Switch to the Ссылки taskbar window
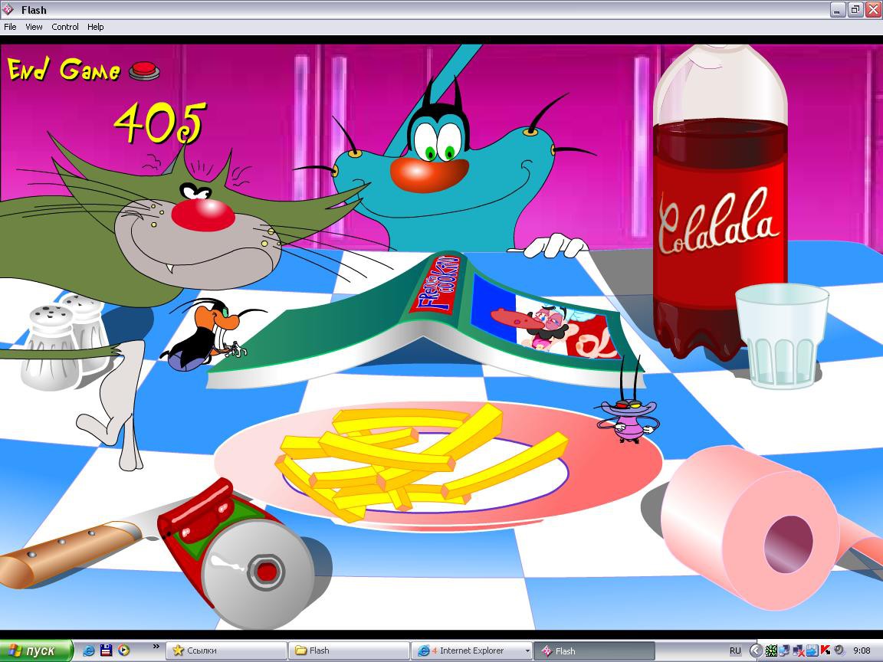 (x=226, y=651)
